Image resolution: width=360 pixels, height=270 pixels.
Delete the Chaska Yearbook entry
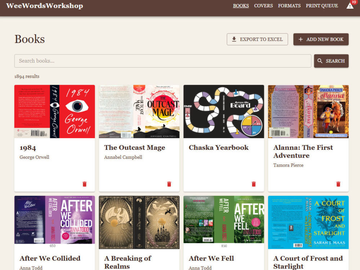click(x=254, y=184)
